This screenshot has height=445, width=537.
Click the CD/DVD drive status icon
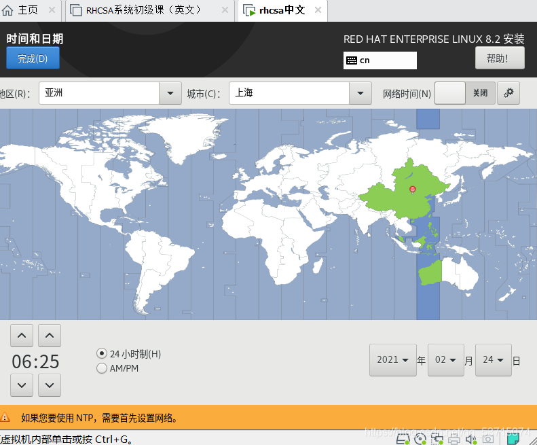(420, 439)
